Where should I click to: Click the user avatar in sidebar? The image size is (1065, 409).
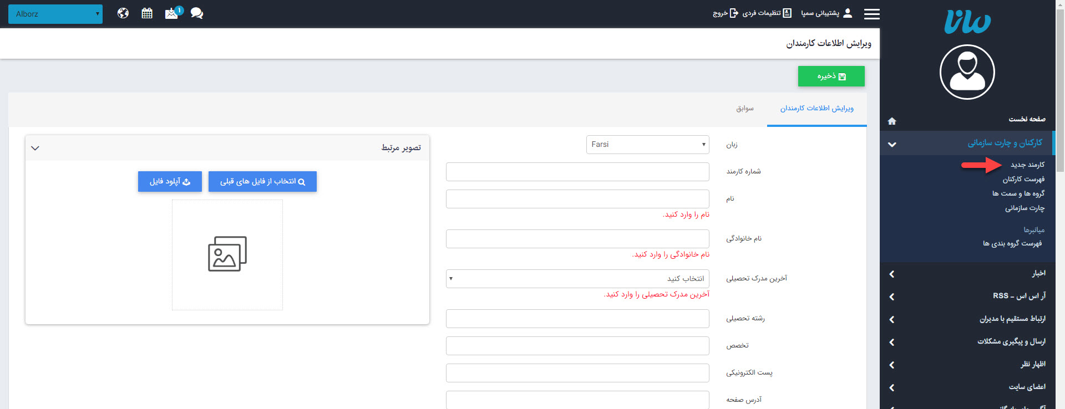[967, 72]
